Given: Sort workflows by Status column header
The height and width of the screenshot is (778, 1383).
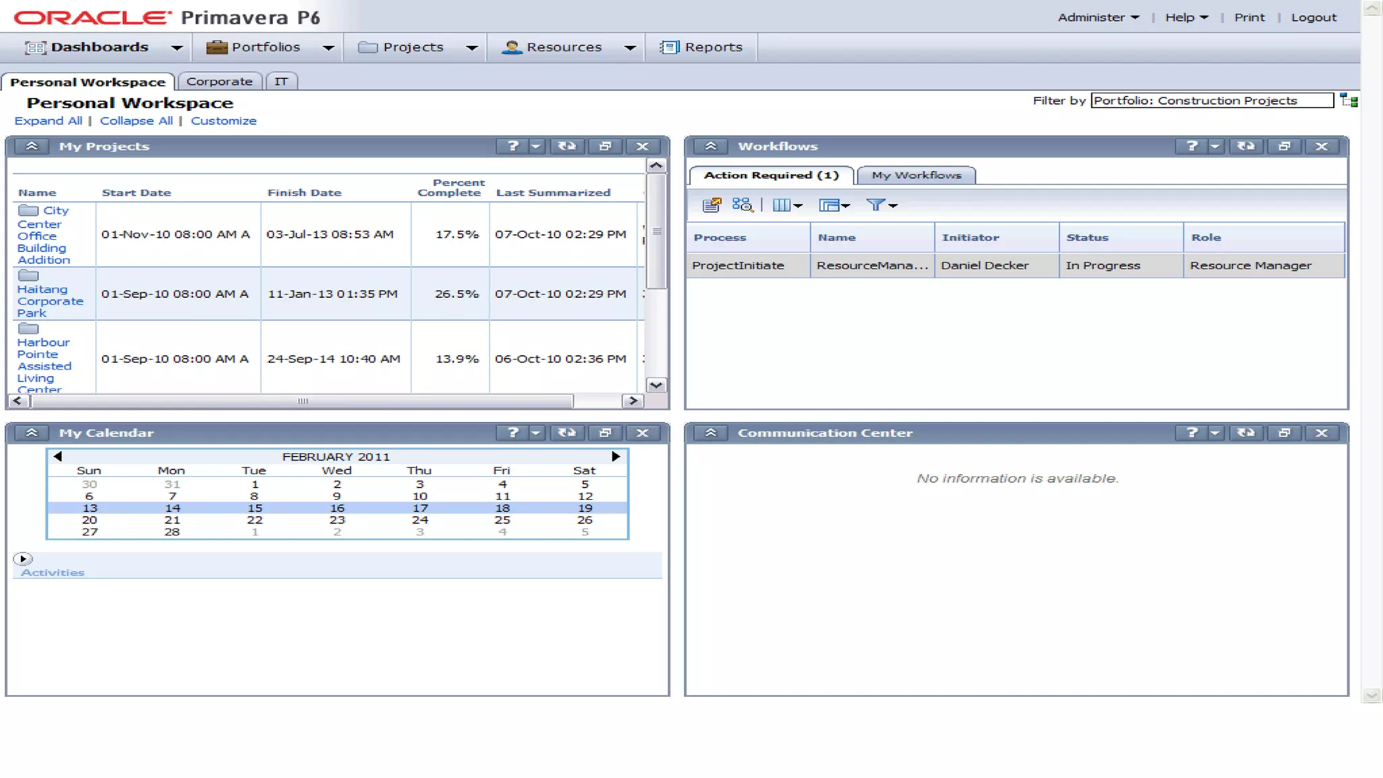Looking at the screenshot, I should coord(1121,238).
